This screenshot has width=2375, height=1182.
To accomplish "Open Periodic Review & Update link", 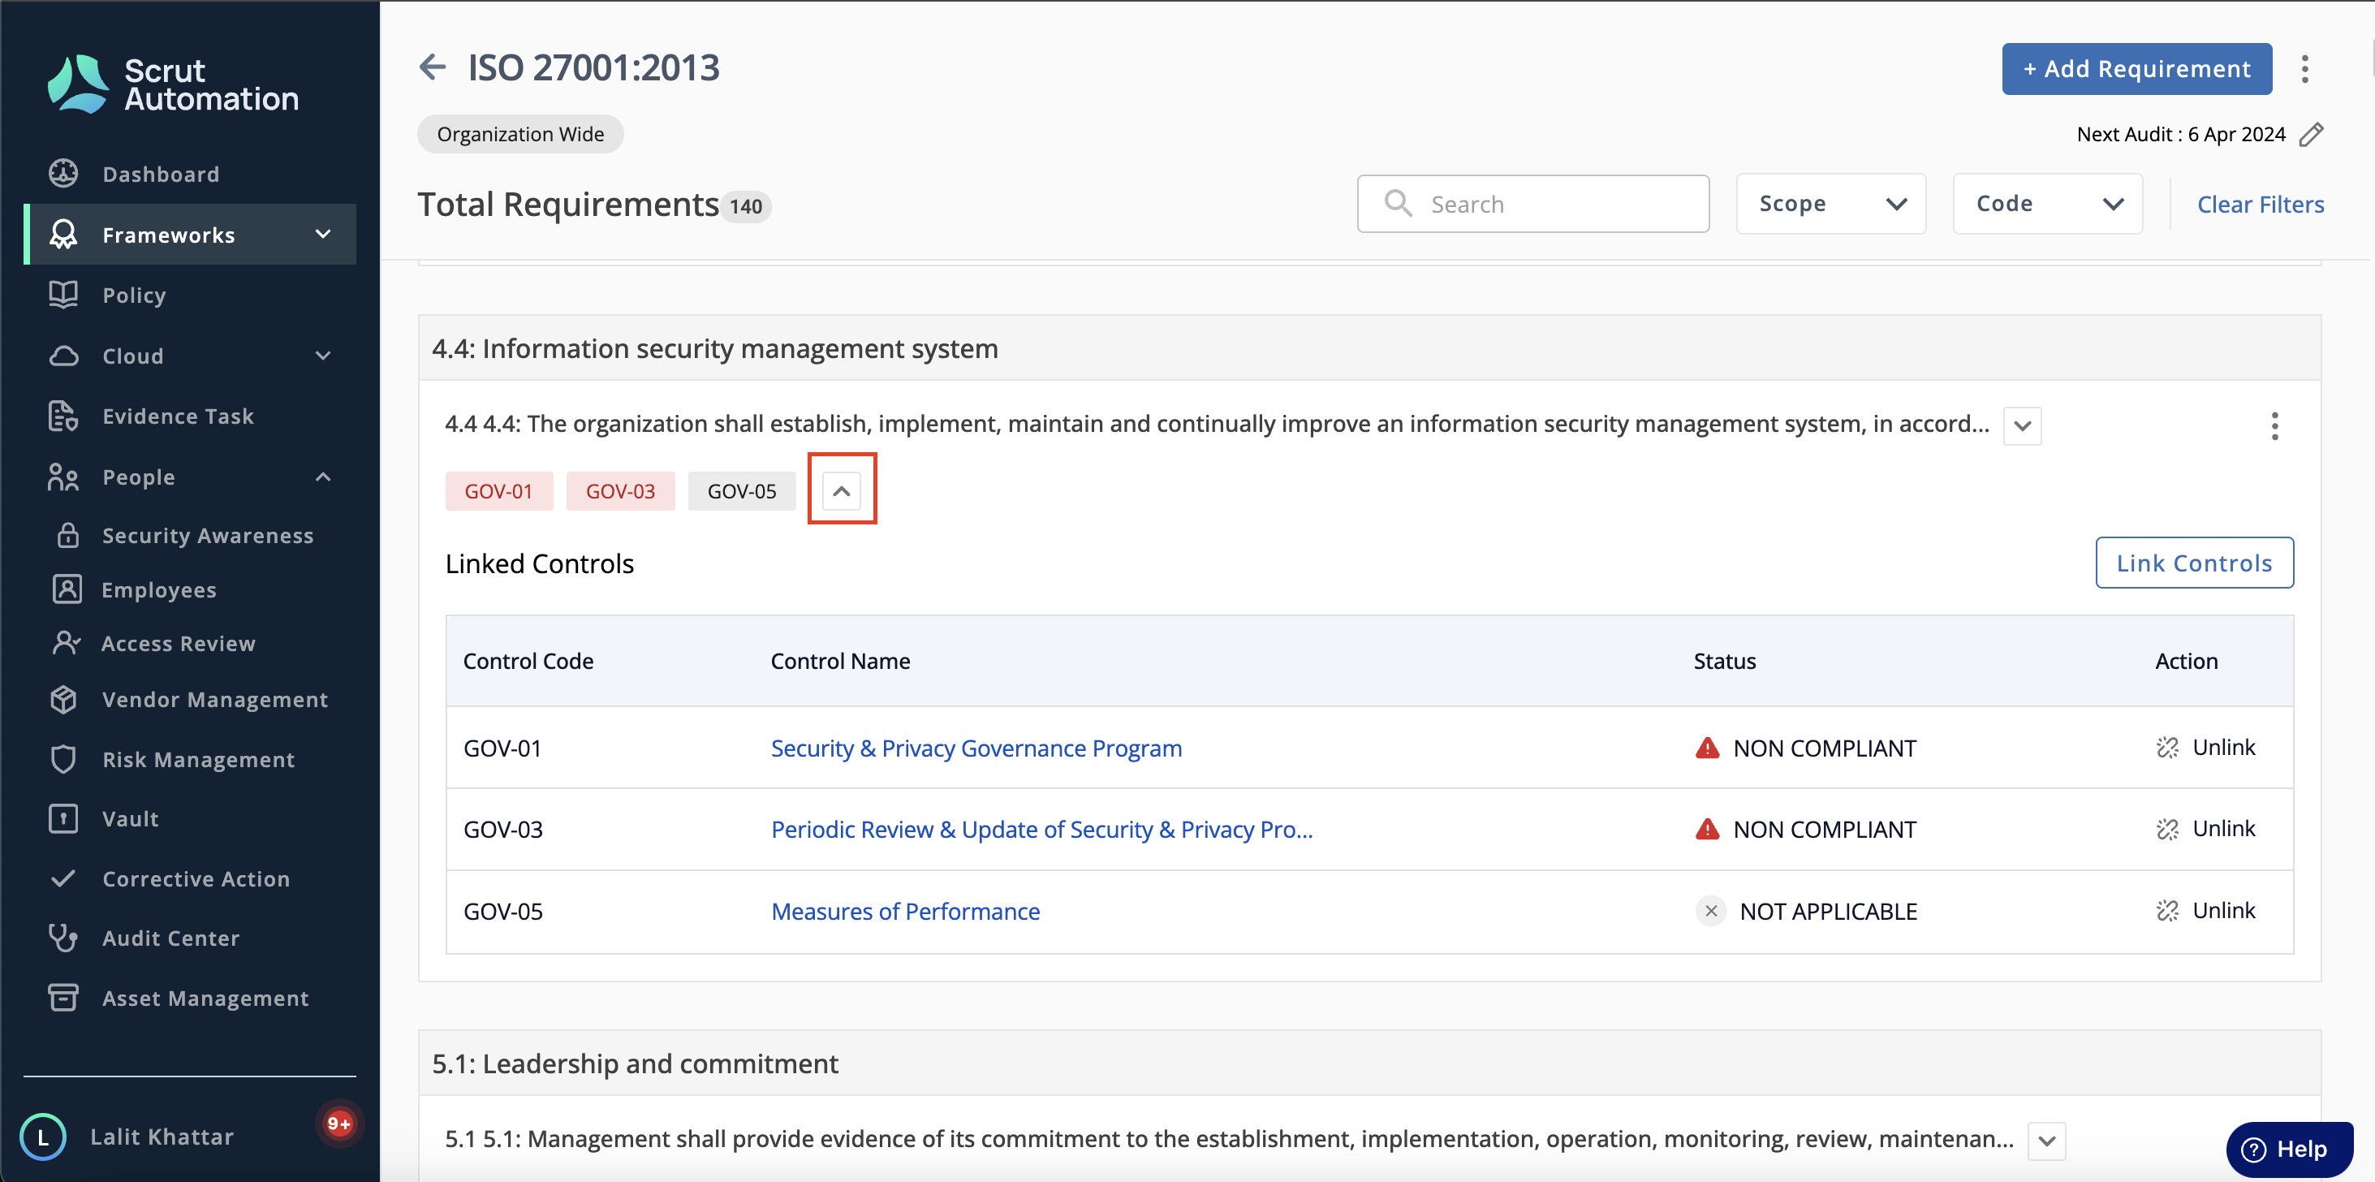I will 1041,829.
